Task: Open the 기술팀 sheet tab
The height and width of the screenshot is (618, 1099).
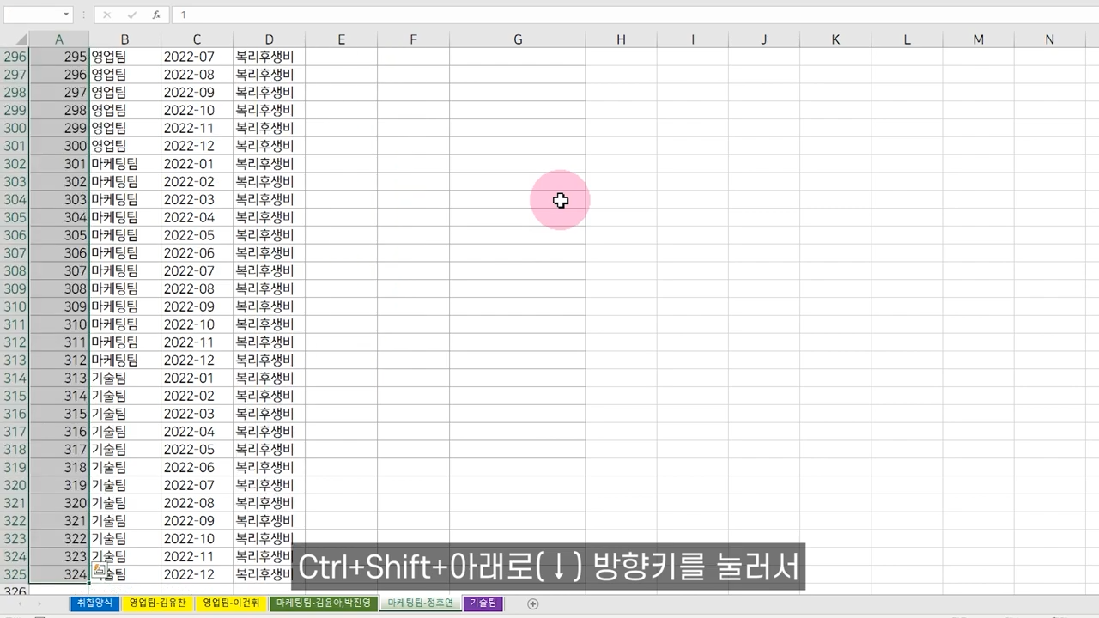Action: tap(483, 603)
